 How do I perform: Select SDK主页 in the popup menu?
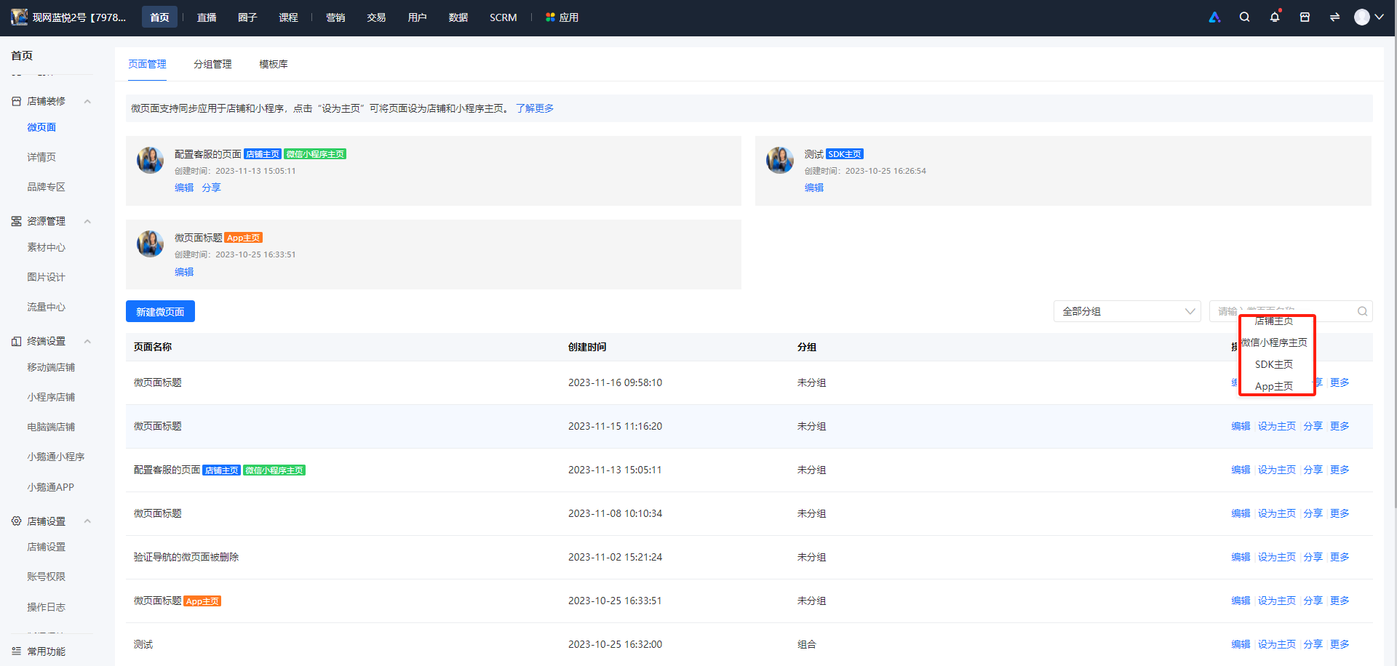tap(1274, 364)
